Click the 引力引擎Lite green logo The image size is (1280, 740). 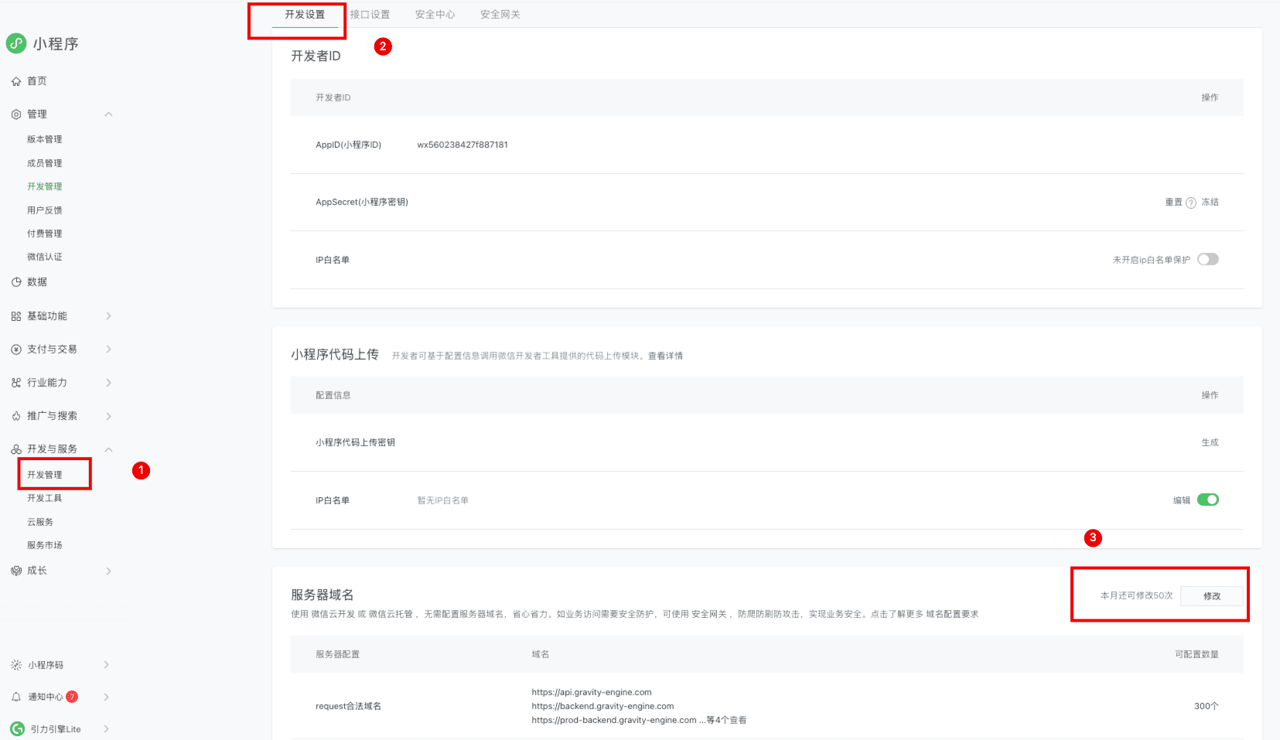click(x=17, y=729)
